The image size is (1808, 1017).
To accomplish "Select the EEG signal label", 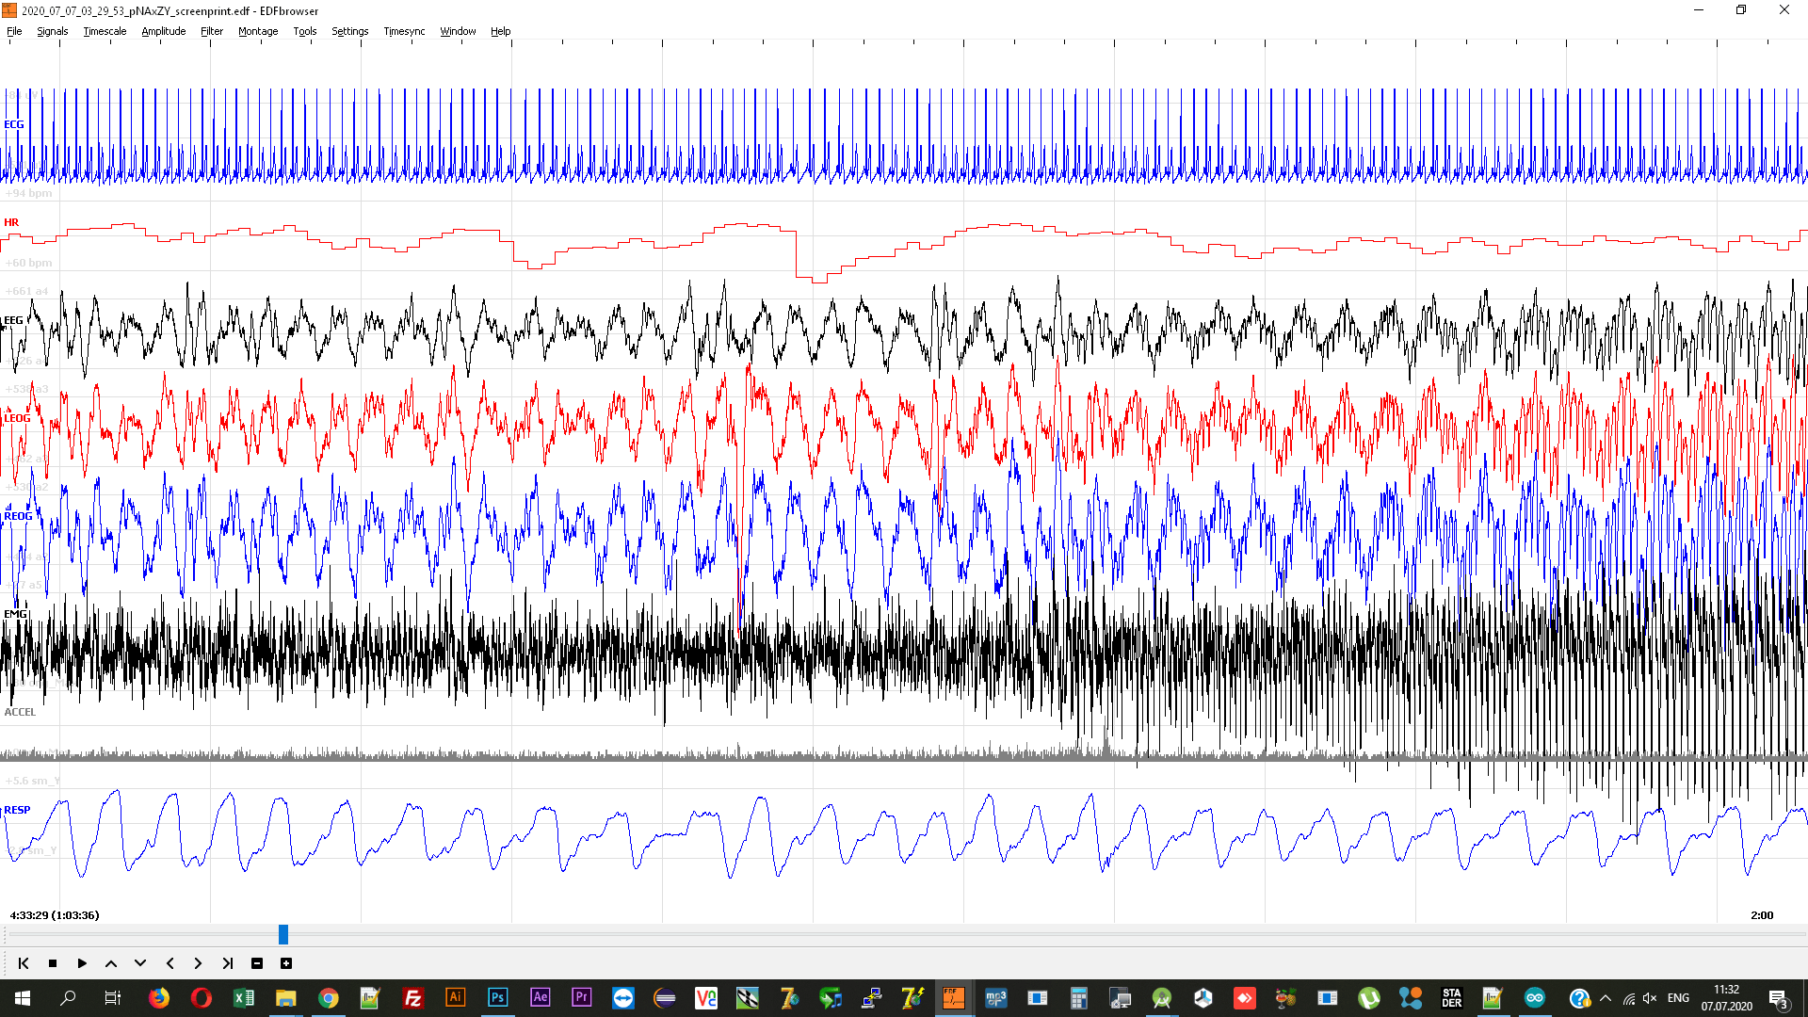I will coord(14,320).
